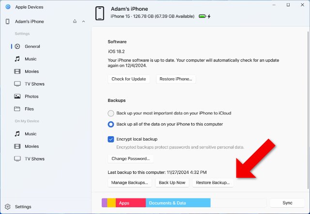Collapse the Adam's iPhone sidebar section chevron
The width and height of the screenshot is (310, 214).
tap(84, 21)
